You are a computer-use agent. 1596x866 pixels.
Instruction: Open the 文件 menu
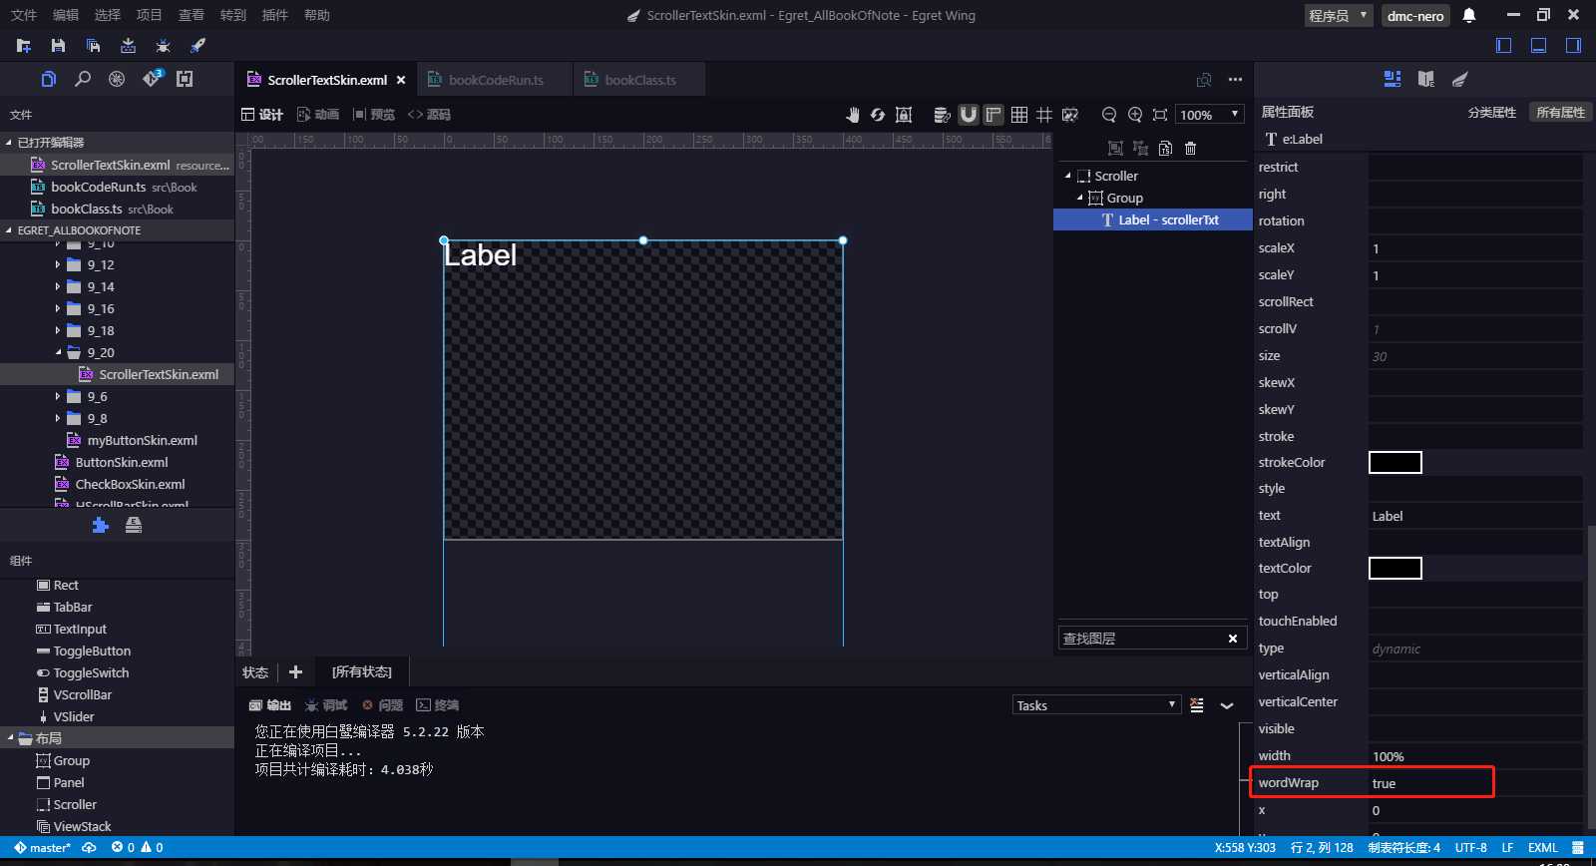tap(24, 15)
